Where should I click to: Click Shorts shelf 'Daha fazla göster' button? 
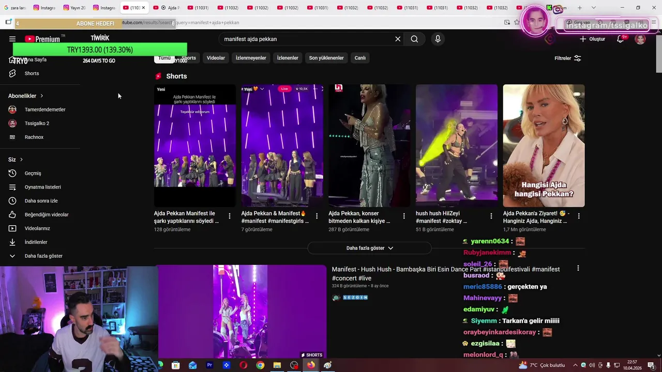pyautogui.click(x=369, y=248)
